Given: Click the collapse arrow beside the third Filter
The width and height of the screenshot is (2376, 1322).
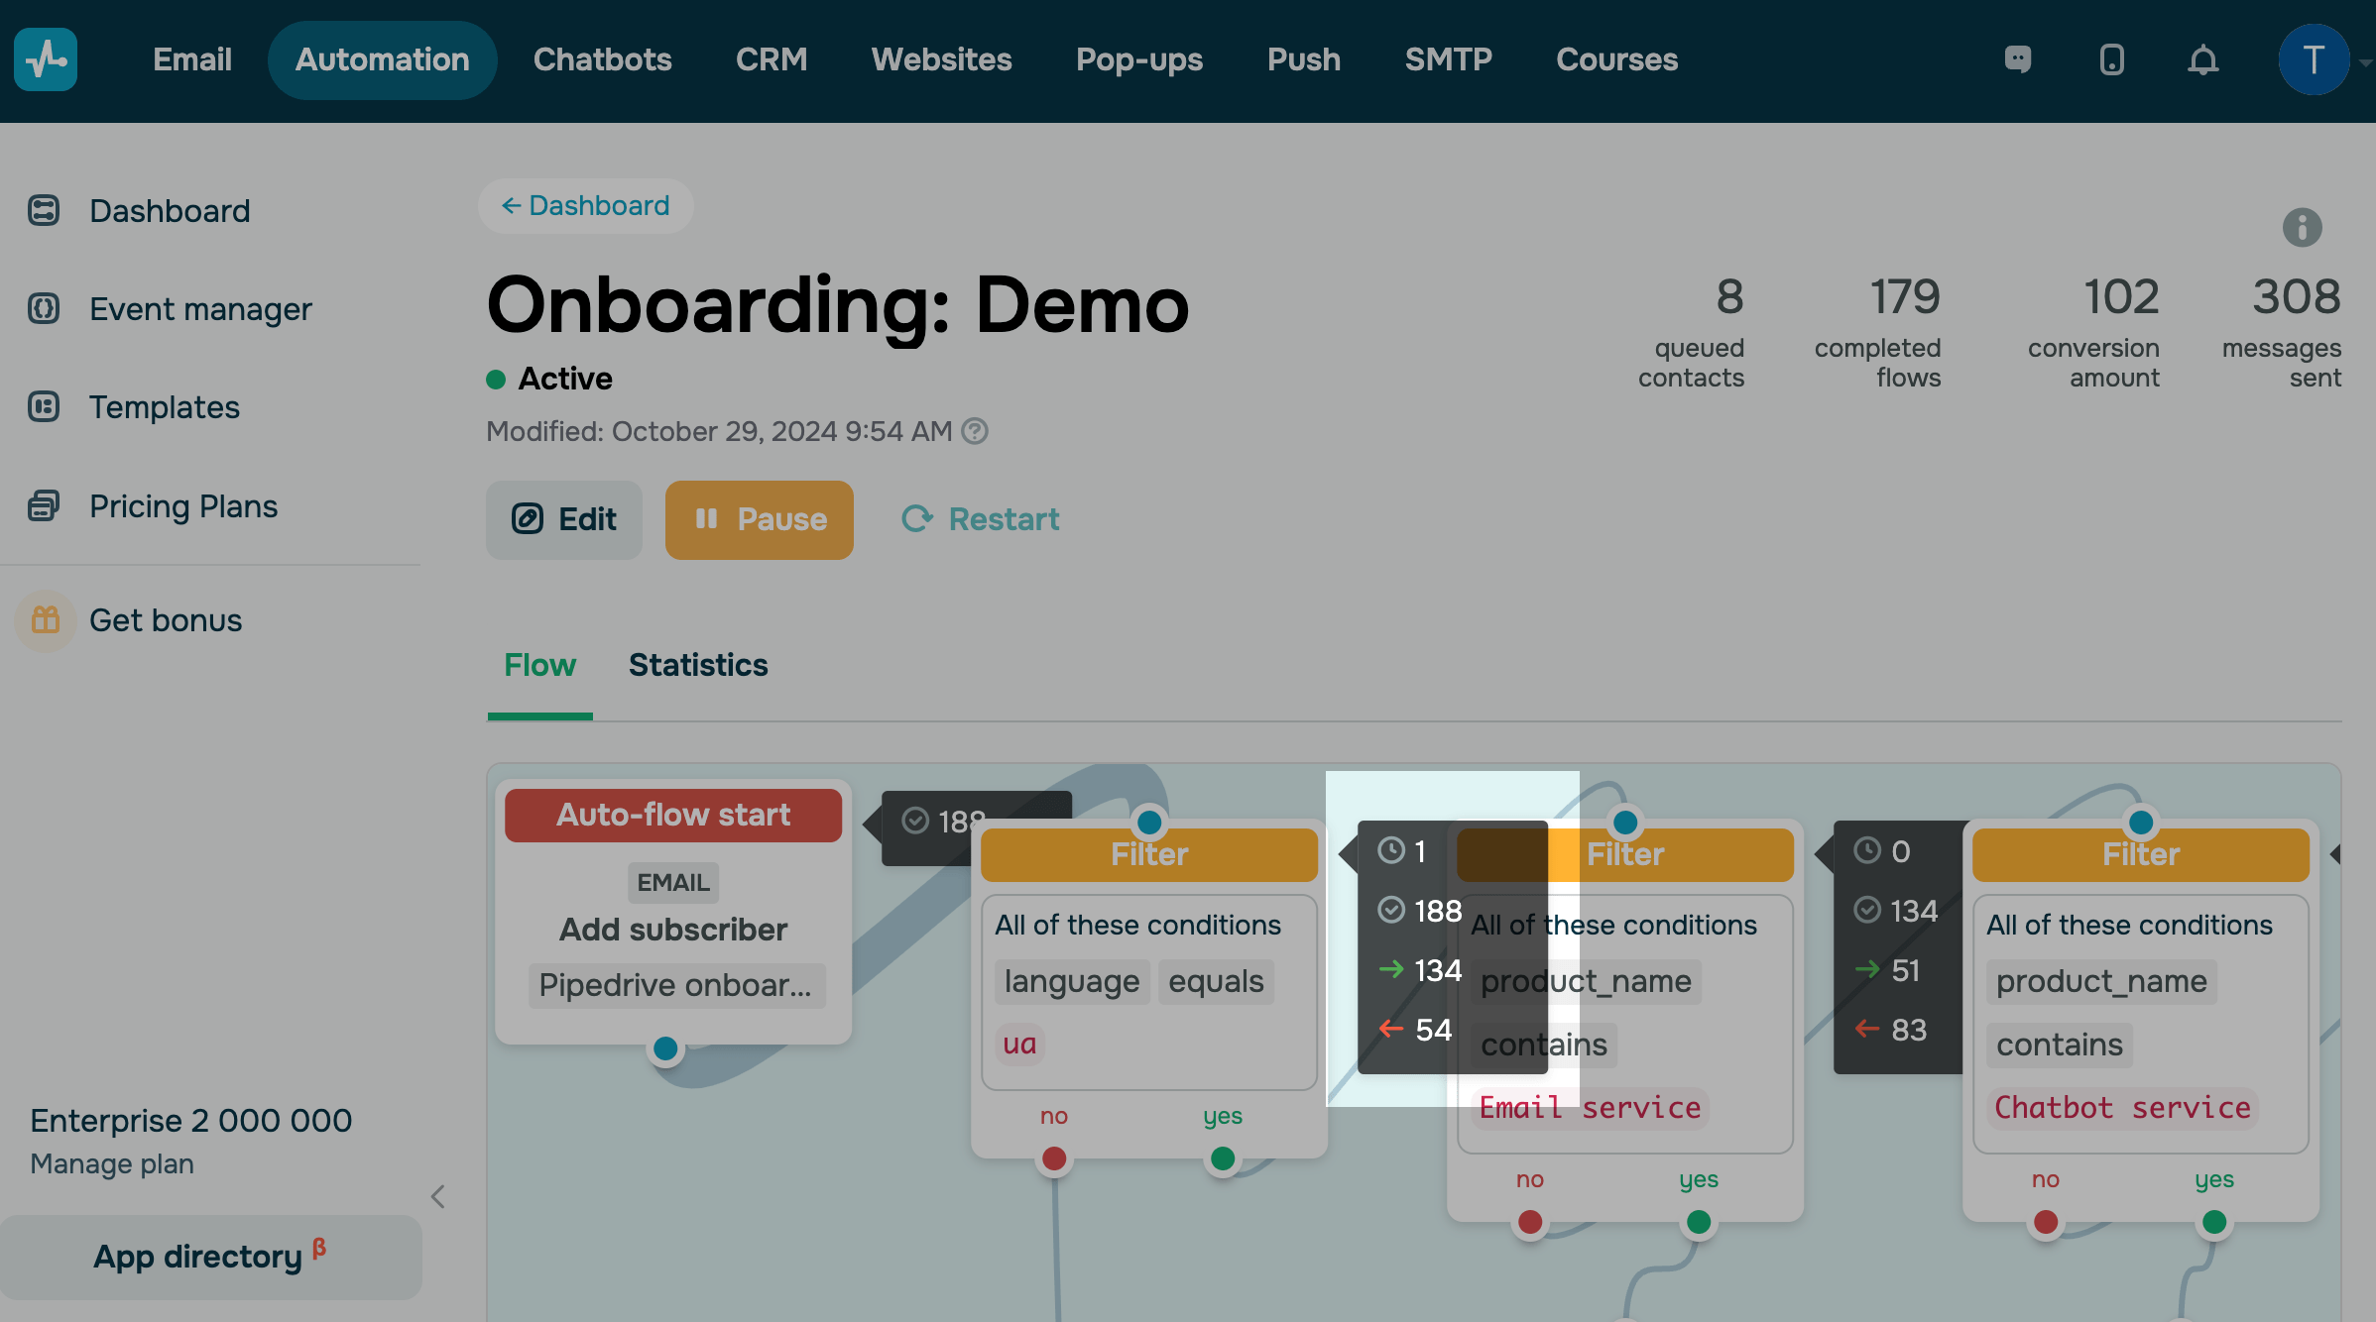Looking at the screenshot, I should (x=2334, y=854).
